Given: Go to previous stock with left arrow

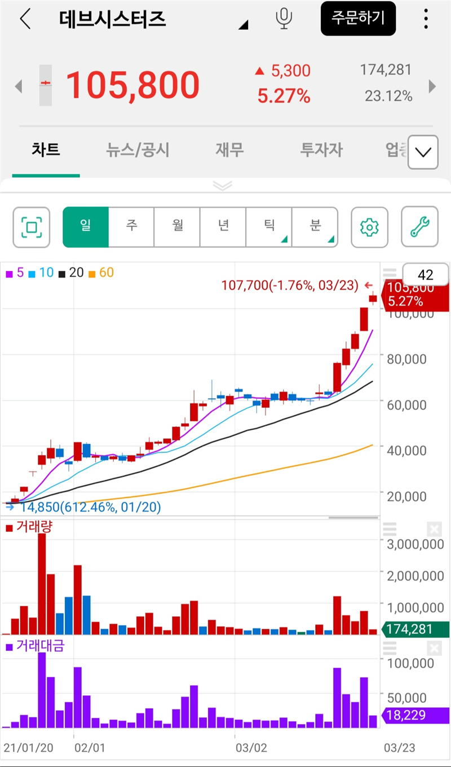Looking at the screenshot, I should 19,86.
